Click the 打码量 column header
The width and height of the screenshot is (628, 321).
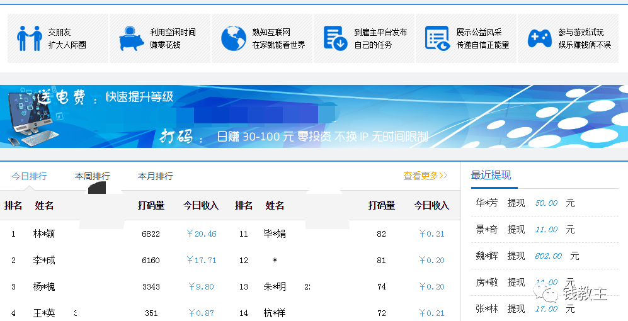coord(151,205)
